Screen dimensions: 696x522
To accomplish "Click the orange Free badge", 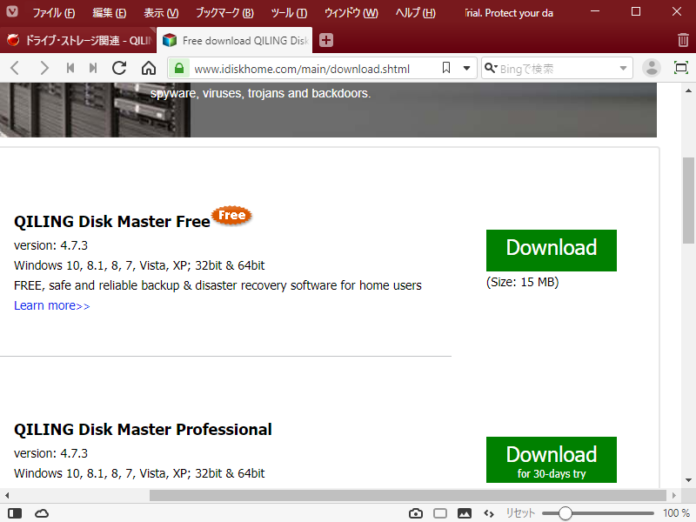I will [231, 215].
